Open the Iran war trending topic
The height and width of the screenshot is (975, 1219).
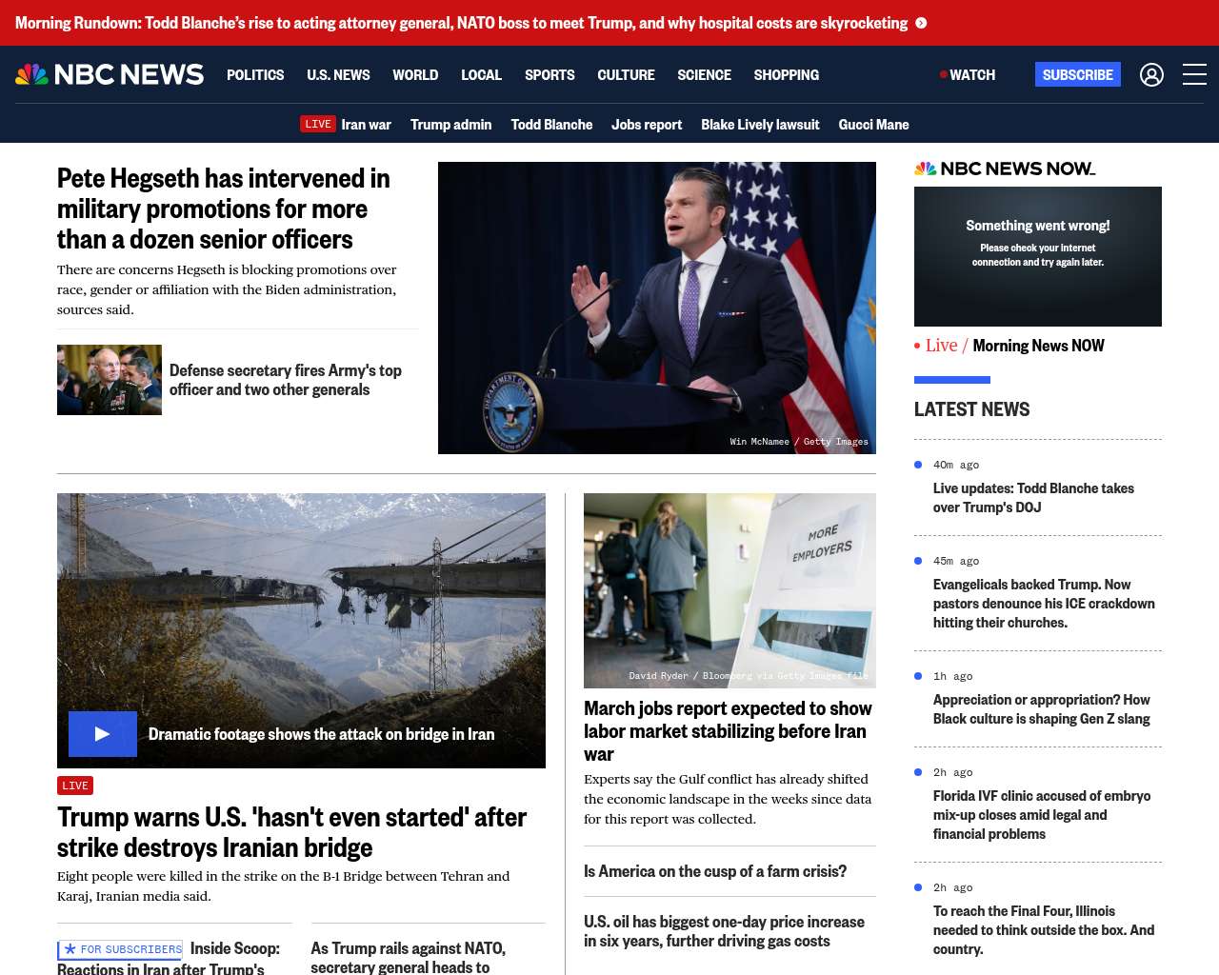pyautogui.click(x=366, y=124)
